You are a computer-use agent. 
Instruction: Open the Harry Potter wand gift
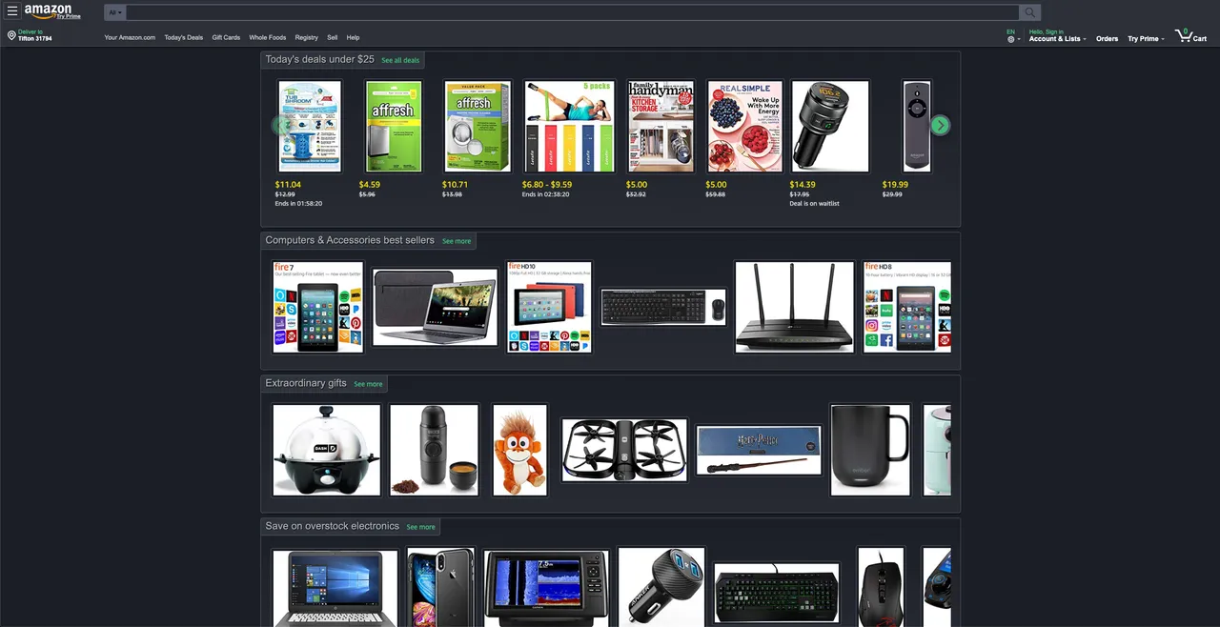point(759,450)
